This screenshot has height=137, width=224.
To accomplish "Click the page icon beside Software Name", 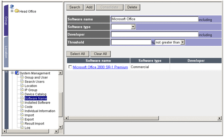I will tap(22, 98).
